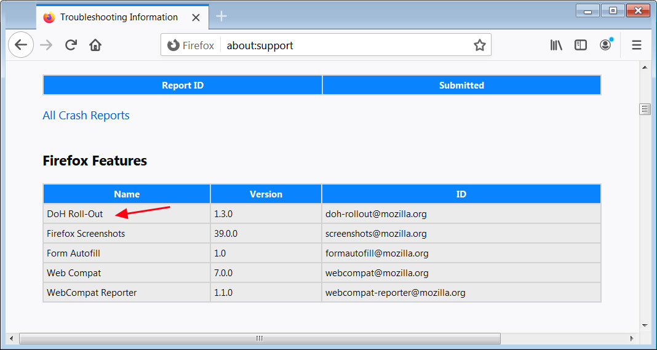The height and width of the screenshot is (350, 657).
Task: Click the Report ID column header
Action: click(183, 85)
